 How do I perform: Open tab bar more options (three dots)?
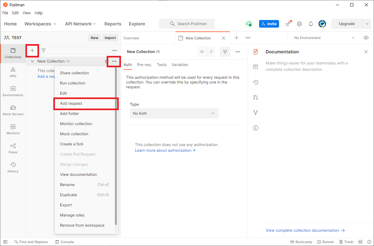click(248, 38)
